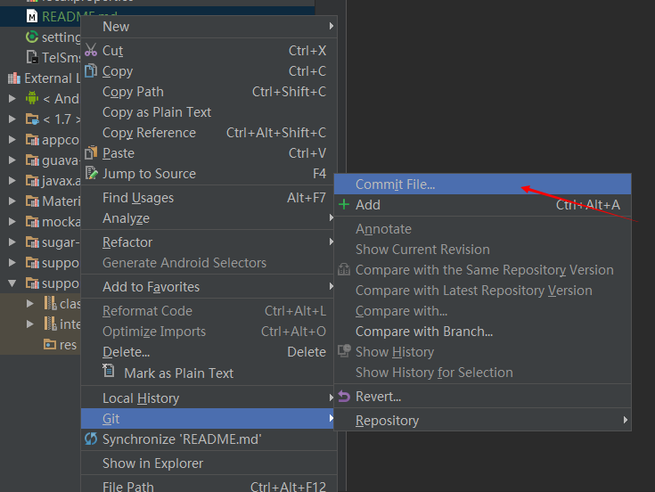This screenshot has height=492, width=655.
Task: Expand the guava library tree node
Action: coord(12,160)
